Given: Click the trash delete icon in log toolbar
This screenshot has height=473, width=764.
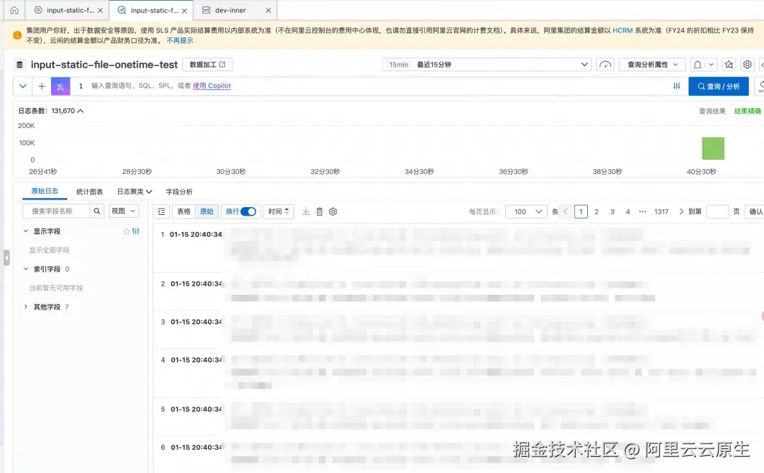Looking at the screenshot, I should [320, 211].
